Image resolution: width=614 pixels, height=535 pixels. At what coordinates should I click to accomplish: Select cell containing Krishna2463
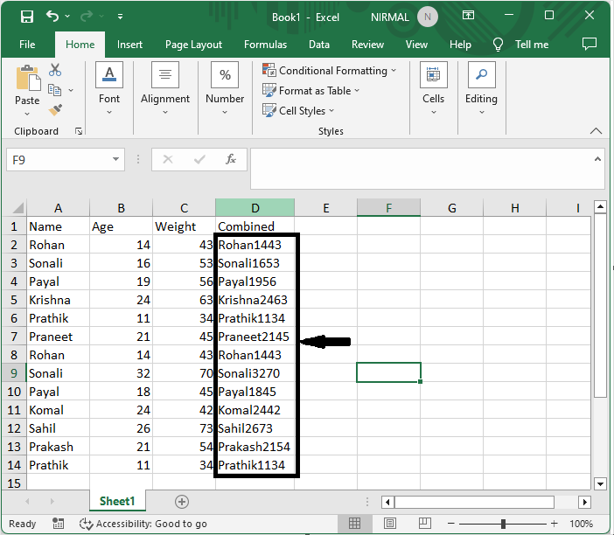255,300
